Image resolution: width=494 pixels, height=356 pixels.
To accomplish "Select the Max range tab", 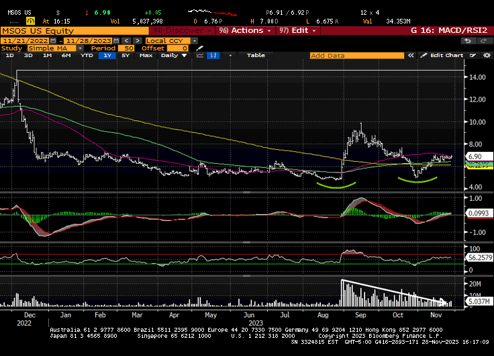I will 146,56.
